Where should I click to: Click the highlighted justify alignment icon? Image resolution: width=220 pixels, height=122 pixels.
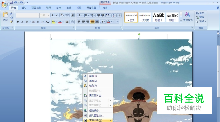(x=92, y=22)
